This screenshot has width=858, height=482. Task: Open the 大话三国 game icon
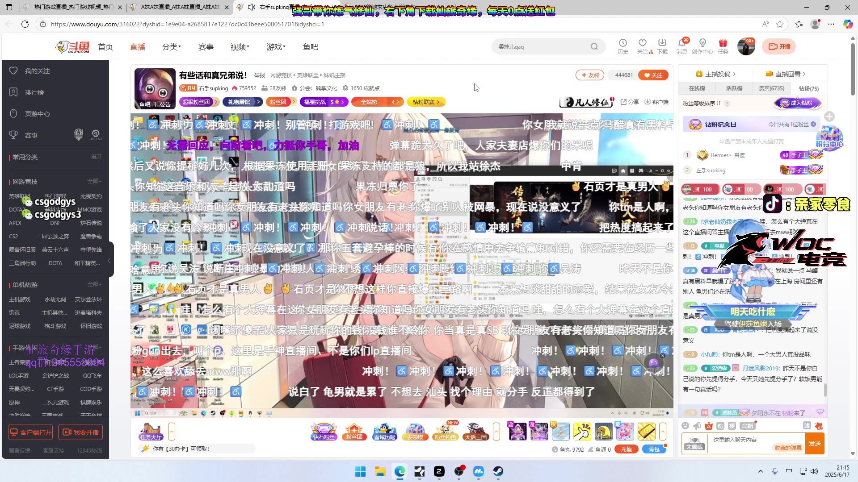tap(475, 432)
